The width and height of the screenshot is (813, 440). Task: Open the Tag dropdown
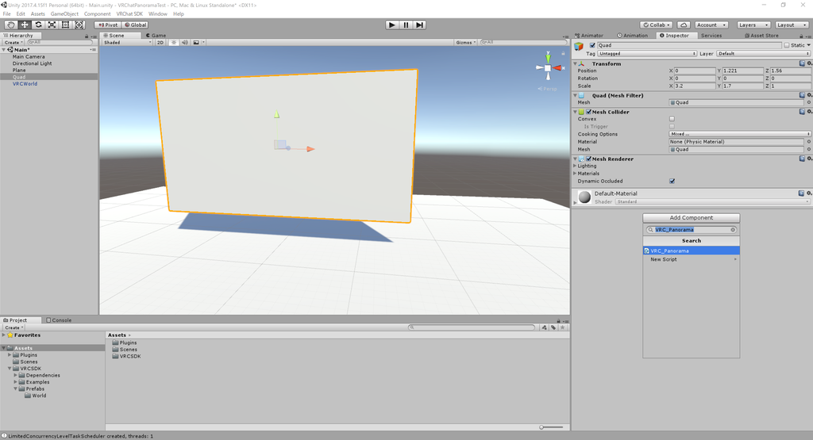[647, 53]
